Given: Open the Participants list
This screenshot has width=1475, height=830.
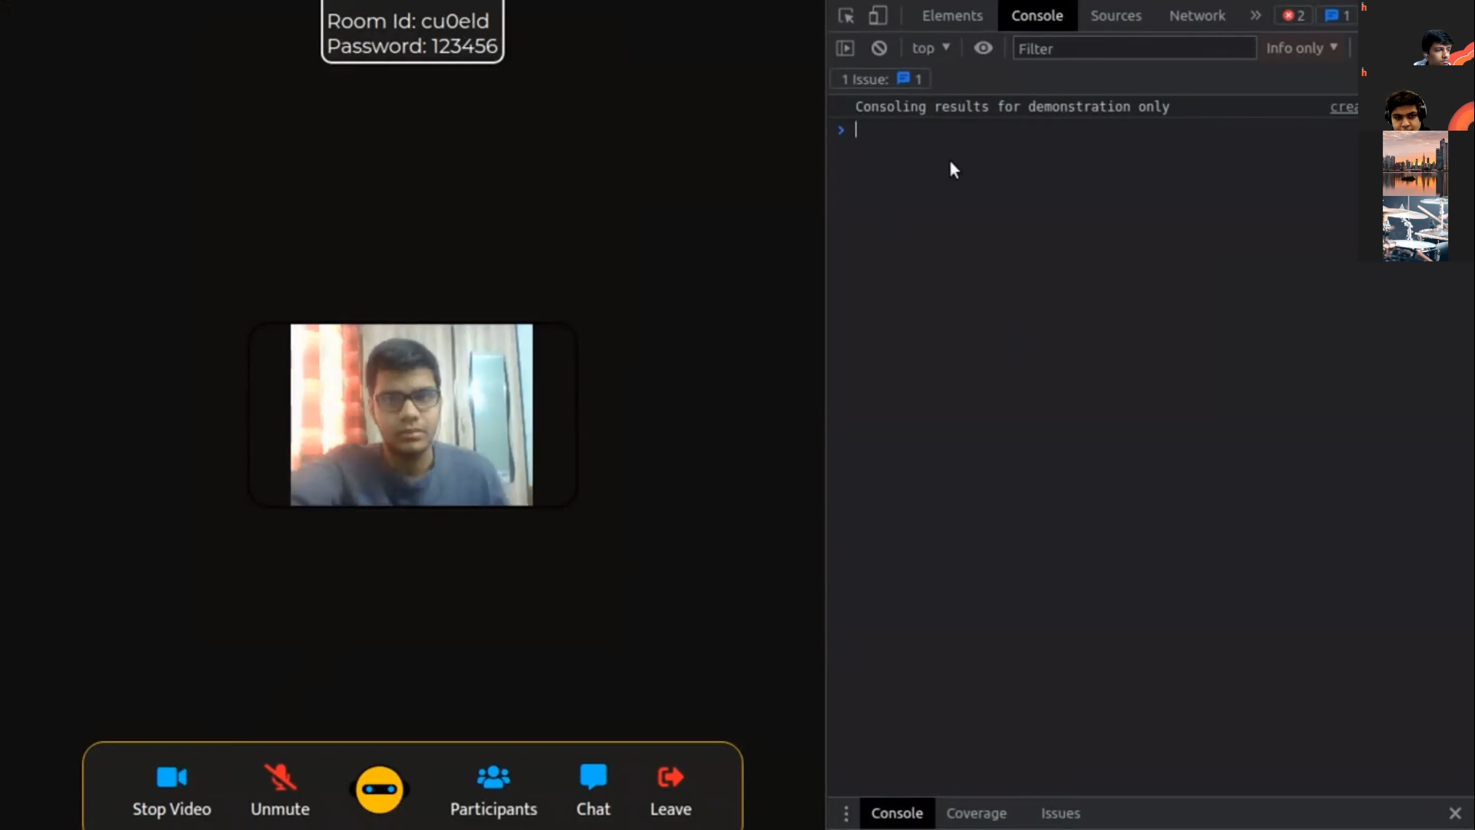Looking at the screenshot, I should [x=493, y=778].
